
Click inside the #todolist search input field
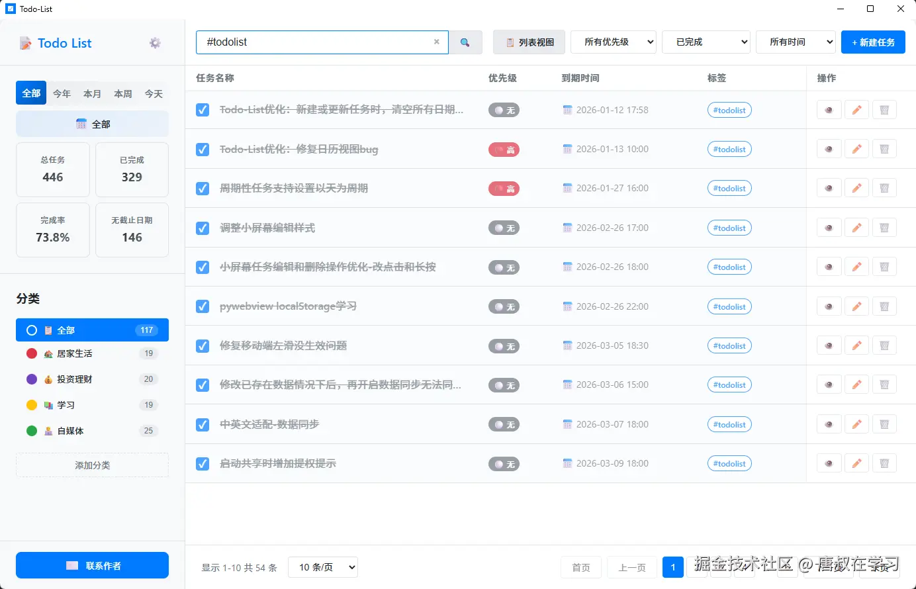311,42
